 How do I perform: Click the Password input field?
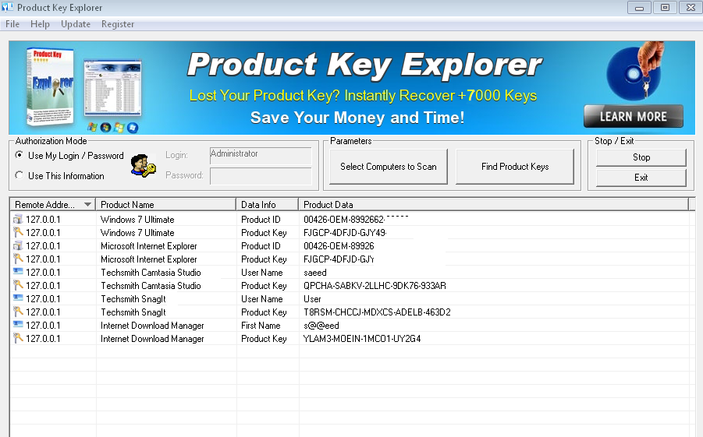[261, 176]
